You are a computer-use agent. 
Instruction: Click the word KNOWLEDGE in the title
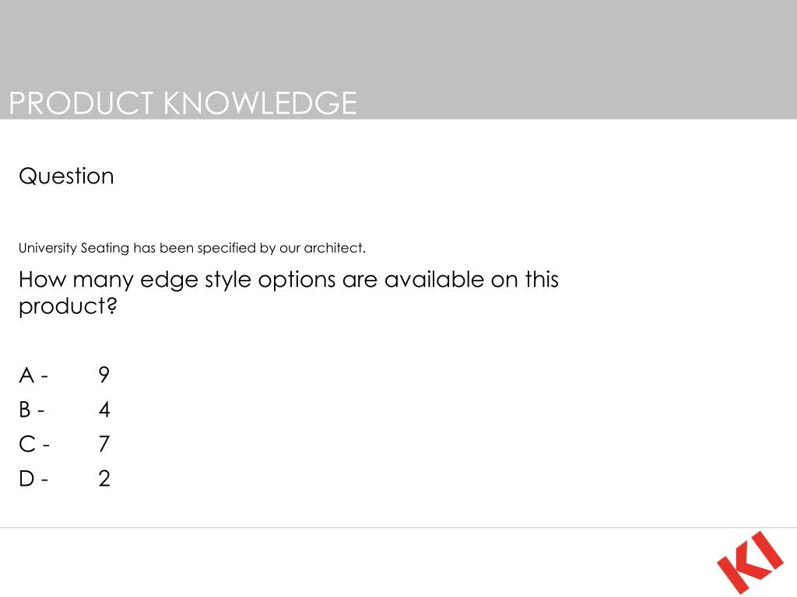pyautogui.click(x=260, y=103)
